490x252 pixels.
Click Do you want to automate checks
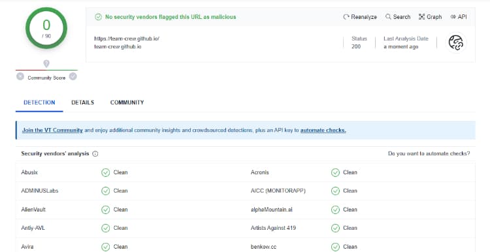point(429,153)
